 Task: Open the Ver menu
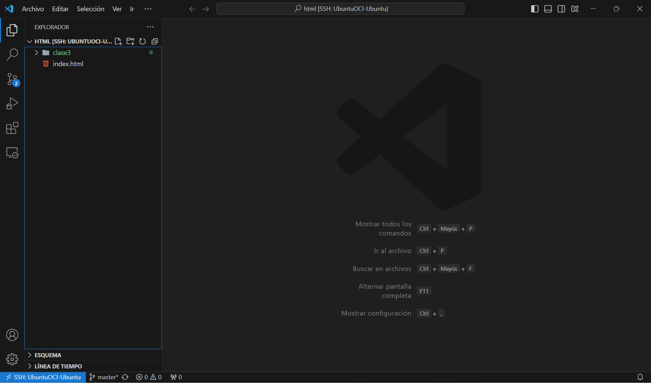click(117, 9)
